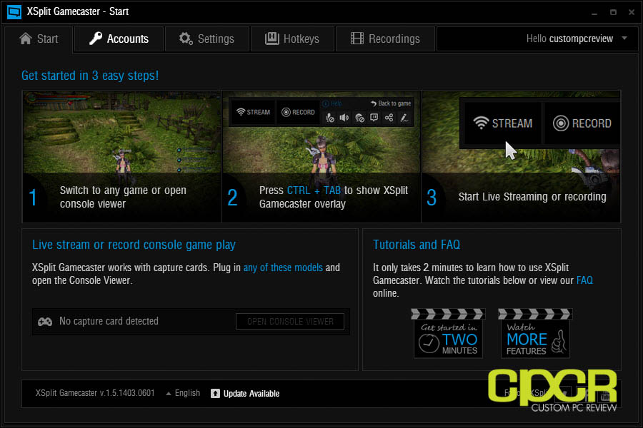Image resolution: width=643 pixels, height=428 pixels.
Task: Click the circle icon on large RECORD button
Action: click(x=561, y=123)
